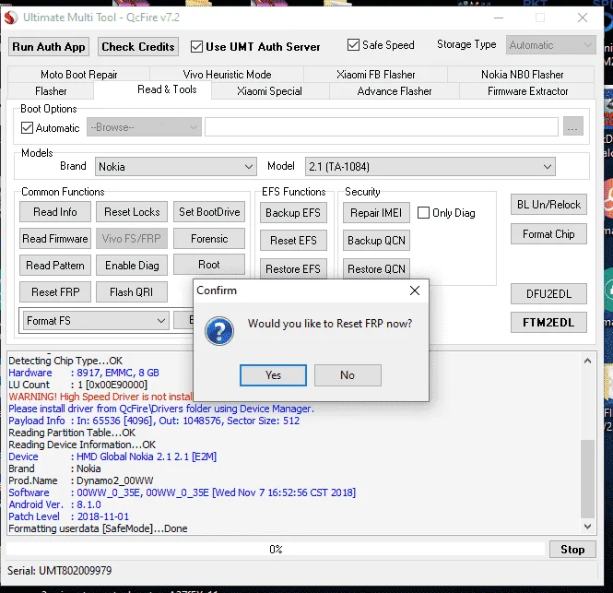Screen dimensions: 613x593
Task: Click the Reset FRP button
Action: tap(55, 291)
